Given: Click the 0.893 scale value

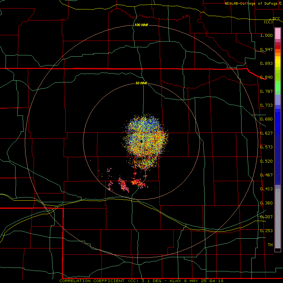Looking at the screenshot, I should click(x=266, y=63).
